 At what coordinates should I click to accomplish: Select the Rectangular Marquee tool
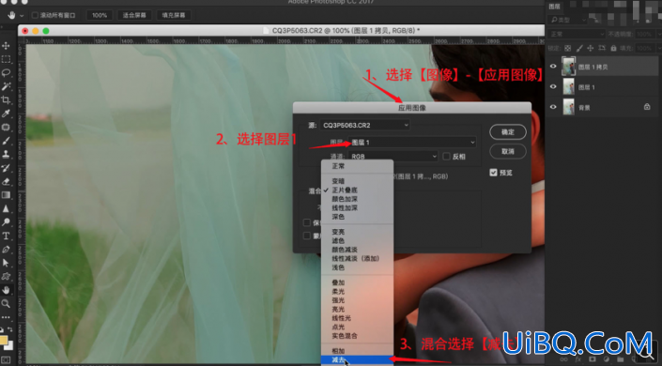pyautogui.click(x=6, y=59)
